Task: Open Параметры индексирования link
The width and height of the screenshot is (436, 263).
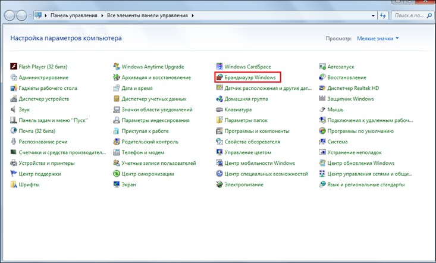Action: point(155,120)
